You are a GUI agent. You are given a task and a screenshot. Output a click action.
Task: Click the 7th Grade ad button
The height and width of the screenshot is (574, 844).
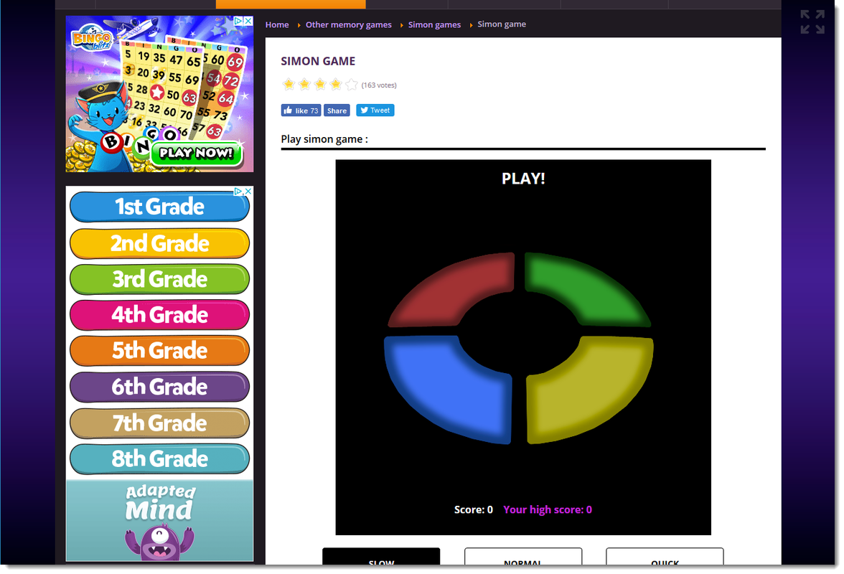160,423
